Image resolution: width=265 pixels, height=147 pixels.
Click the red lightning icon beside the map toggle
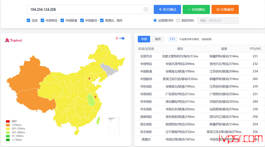117,38
